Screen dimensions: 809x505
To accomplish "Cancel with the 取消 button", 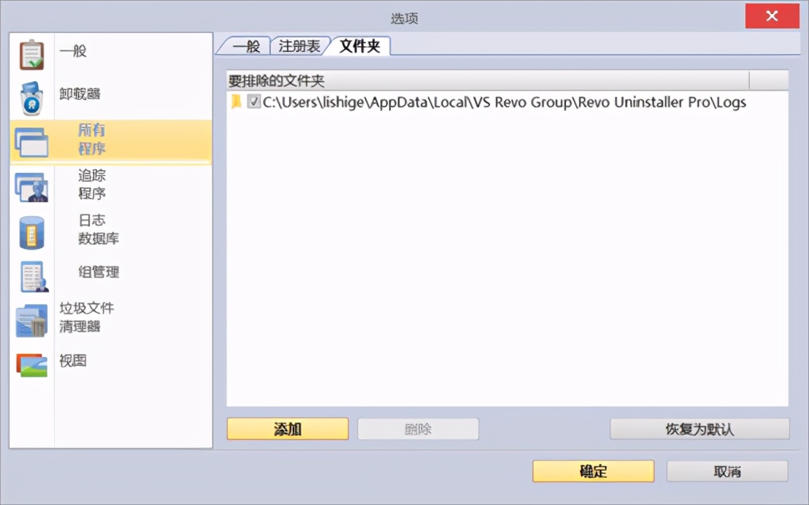I will click(x=727, y=471).
